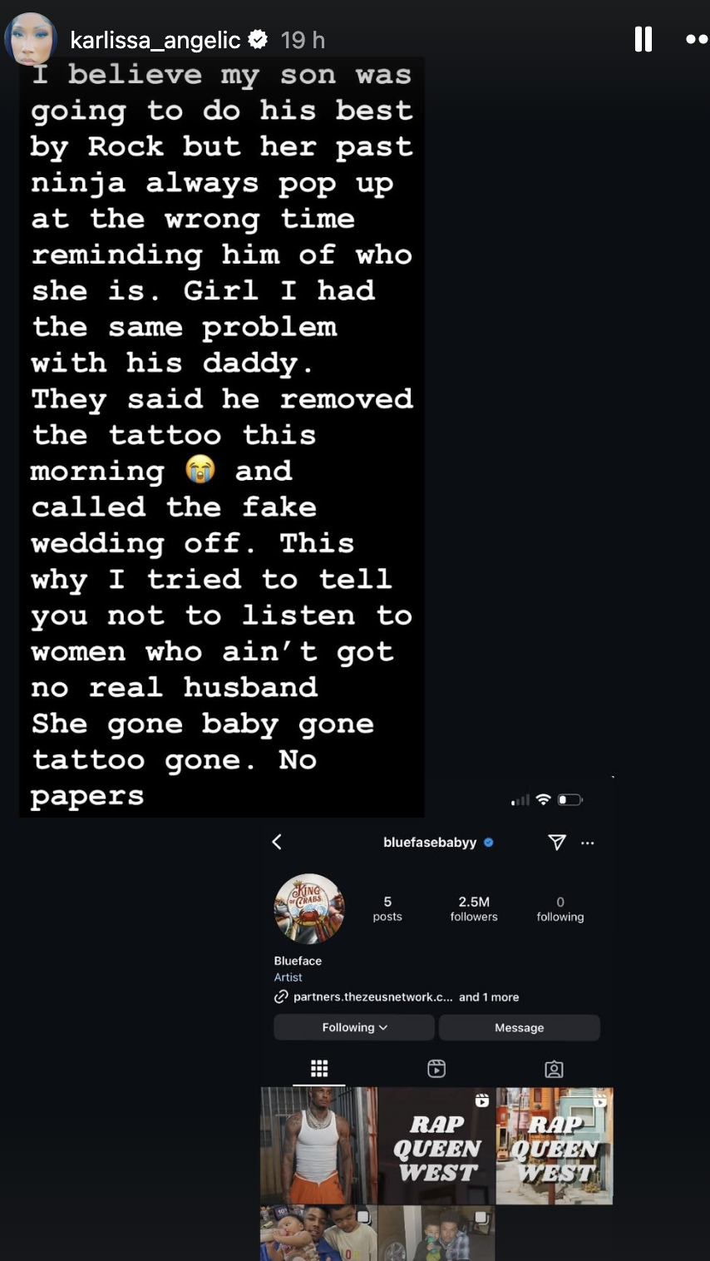This screenshot has width=710, height=1261.
Task: Switch to the tagged photos tab
Action: coord(554,1069)
